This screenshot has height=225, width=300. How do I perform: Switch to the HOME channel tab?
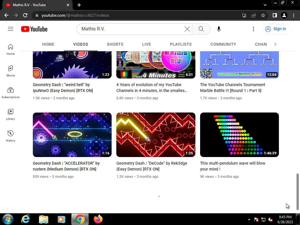pos(48,45)
